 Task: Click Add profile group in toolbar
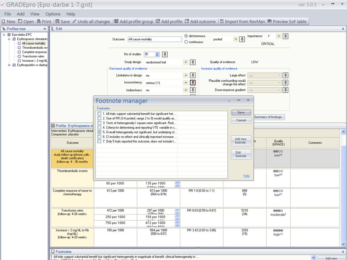pyautogui.click(x=134, y=21)
